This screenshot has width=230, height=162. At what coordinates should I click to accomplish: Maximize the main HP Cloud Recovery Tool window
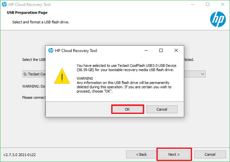point(208,5)
